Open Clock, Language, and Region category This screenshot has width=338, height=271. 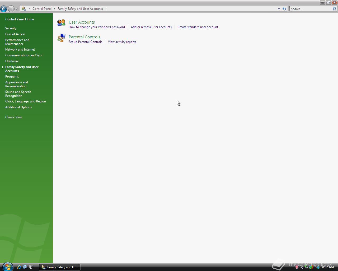tap(26, 101)
